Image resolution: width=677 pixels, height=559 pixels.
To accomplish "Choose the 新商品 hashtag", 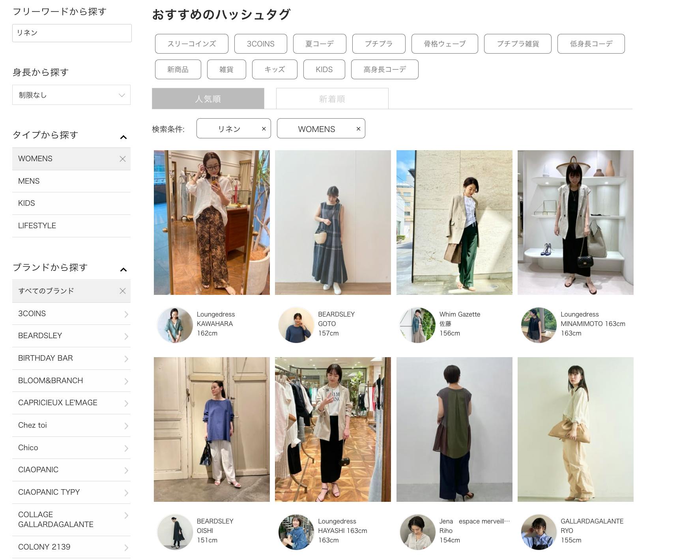I will point(178,69).
